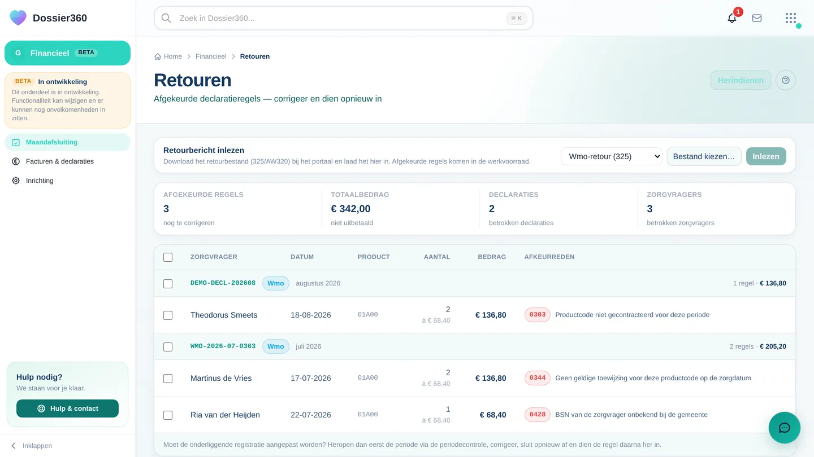Click the Wmo badge for juli 2026

pyautogui.click(x=276, y=346)
